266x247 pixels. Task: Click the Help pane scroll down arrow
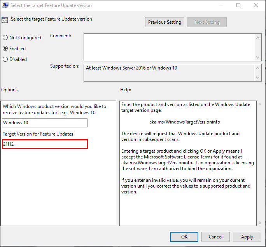[x=260, y=223]
